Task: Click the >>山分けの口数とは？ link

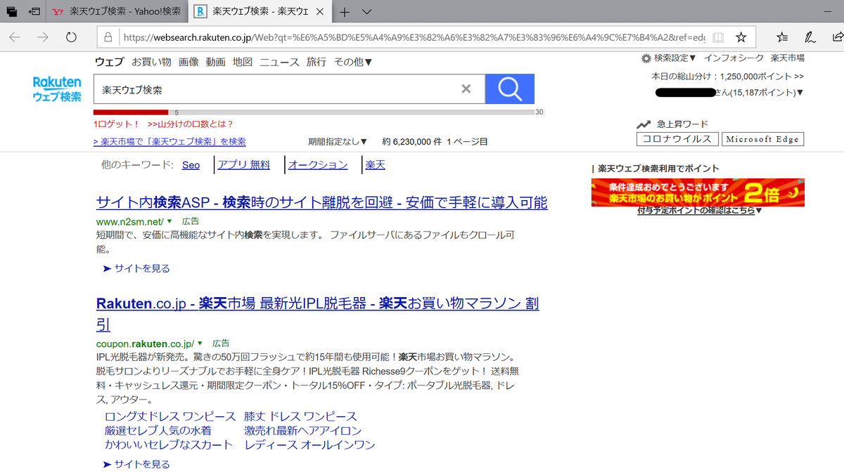Action: (x=191, y=124)
